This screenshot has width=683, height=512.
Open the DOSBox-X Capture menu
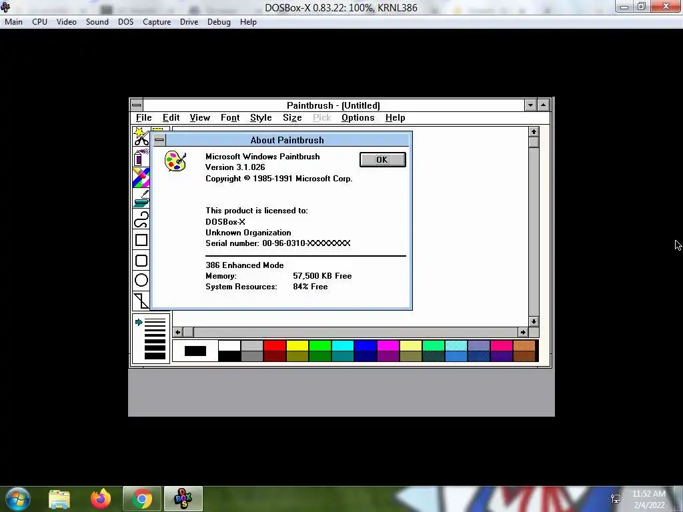click(156, 22)
